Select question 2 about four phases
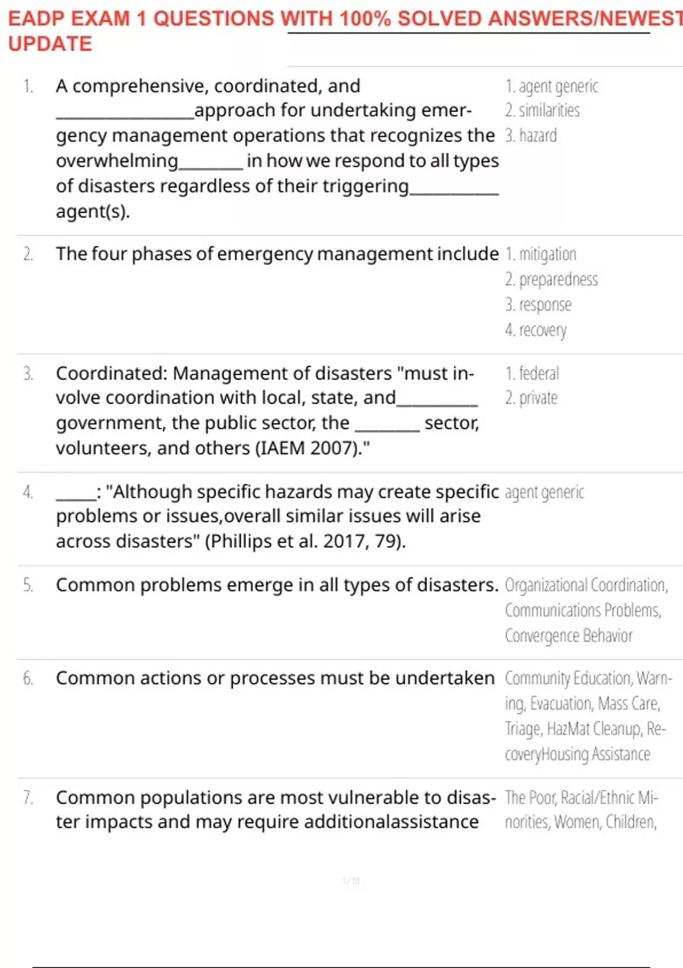 click(277, 254)
